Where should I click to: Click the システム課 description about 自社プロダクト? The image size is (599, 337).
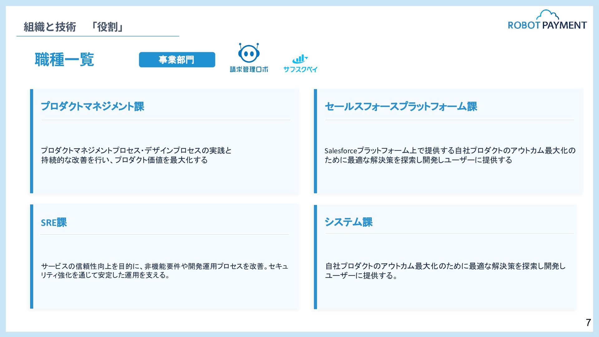pyautogui.click(x=445, y=271)
